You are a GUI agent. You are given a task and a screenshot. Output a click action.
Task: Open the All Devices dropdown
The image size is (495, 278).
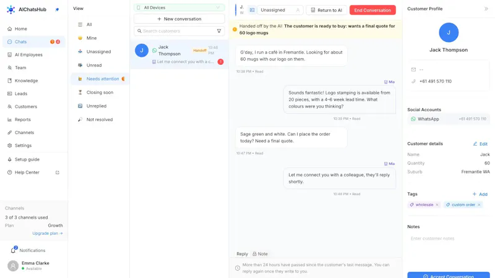coord(179,7)
